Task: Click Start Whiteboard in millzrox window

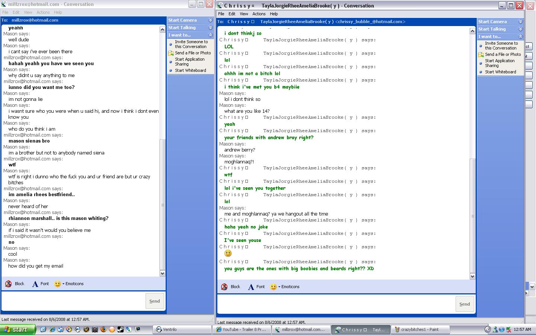Action: tap(190, 70)
